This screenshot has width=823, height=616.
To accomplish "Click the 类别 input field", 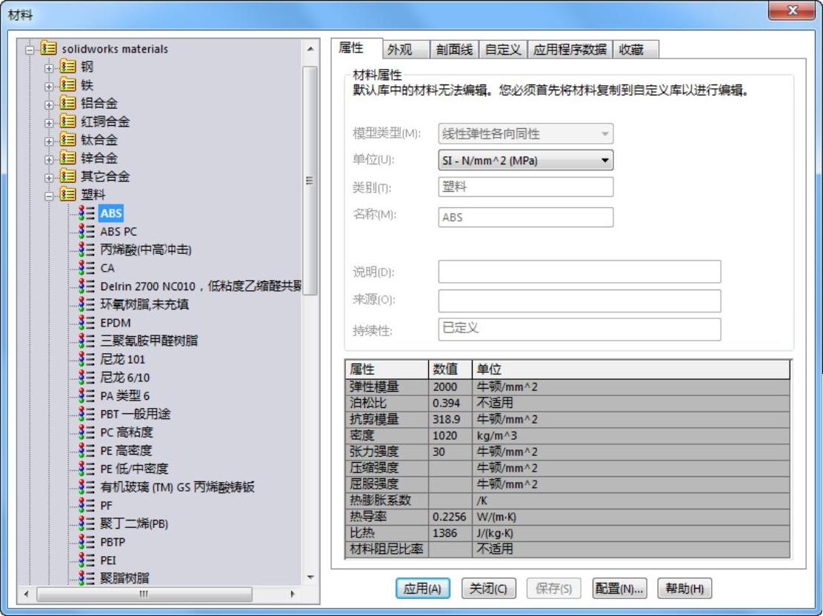I will click(x=525, y=187).
